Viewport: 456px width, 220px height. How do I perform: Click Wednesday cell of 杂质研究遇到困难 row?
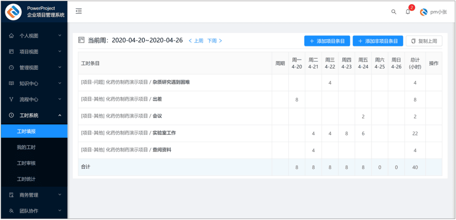pos(330,83)
